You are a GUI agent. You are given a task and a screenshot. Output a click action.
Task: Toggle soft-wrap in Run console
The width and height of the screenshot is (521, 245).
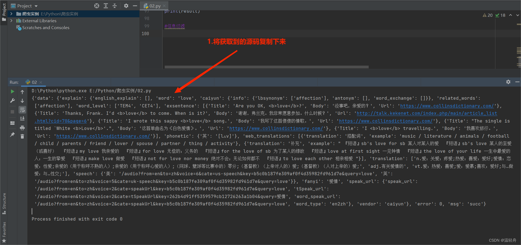pyautogui.click(x=22, y=110)
